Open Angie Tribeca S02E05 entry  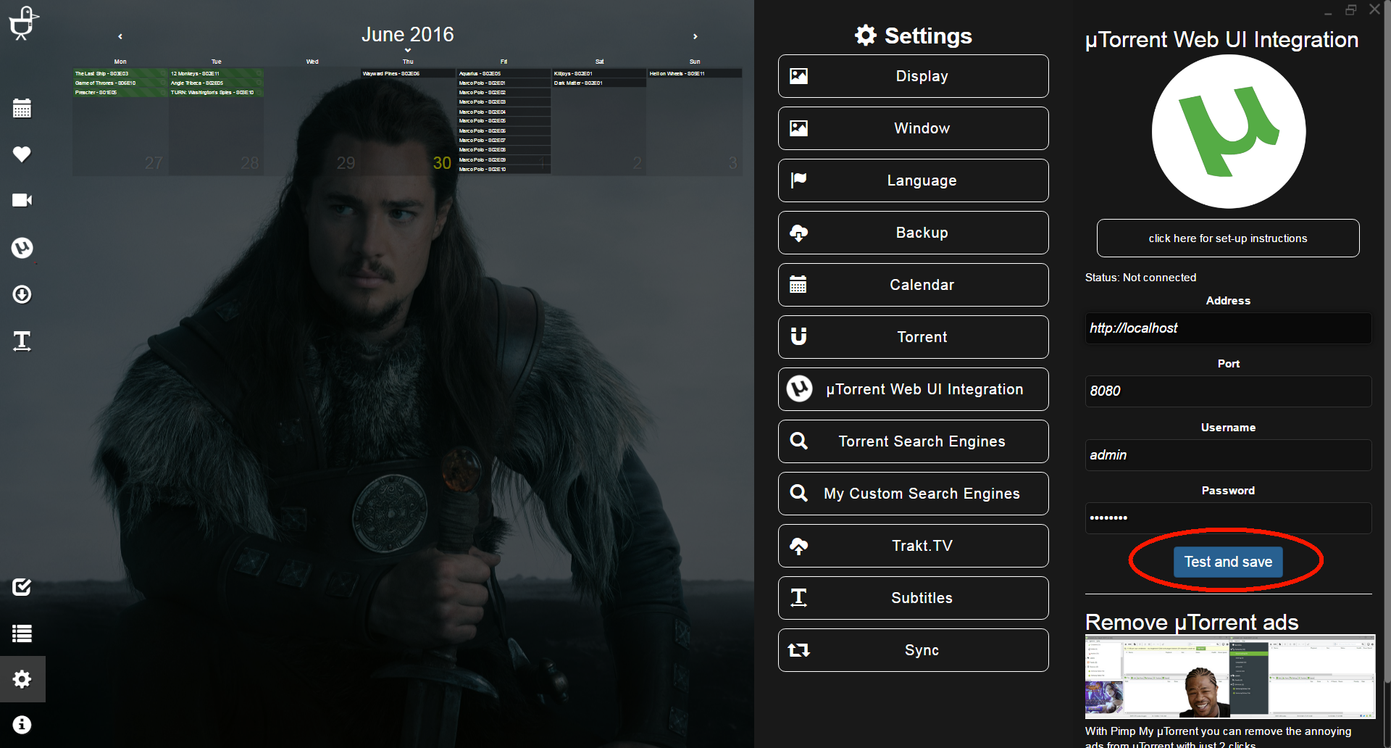pos(216,83)
